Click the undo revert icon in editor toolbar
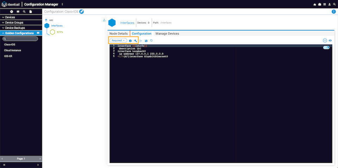This screenshot has width=338, height=168. click(151, 40)
